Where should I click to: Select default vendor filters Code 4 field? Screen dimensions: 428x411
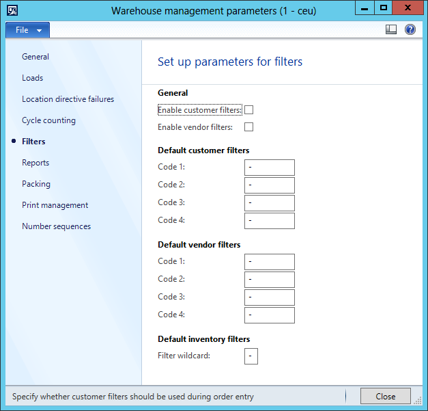269,315
